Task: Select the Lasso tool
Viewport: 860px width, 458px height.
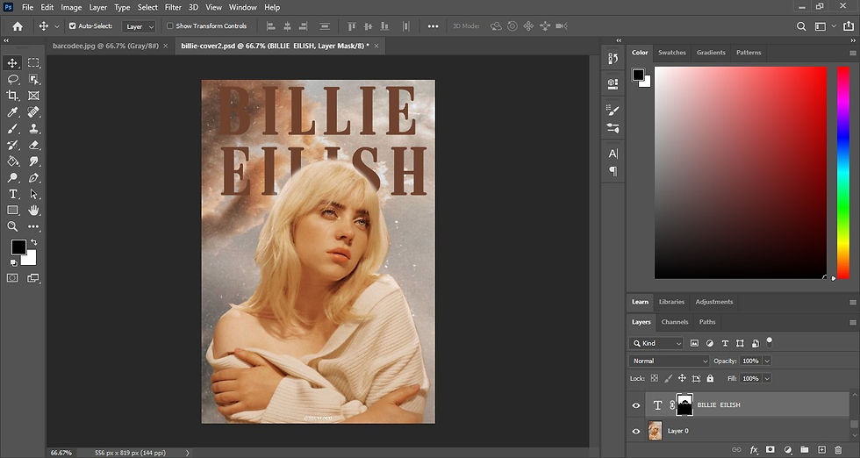Action: [13, 79]
